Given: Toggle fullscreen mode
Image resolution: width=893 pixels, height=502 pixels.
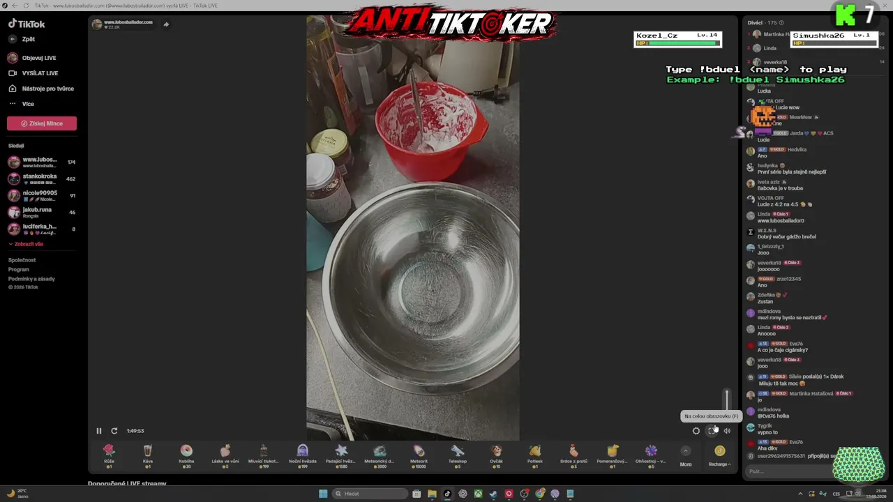Looking at the screenshot, I should [712, 431].
